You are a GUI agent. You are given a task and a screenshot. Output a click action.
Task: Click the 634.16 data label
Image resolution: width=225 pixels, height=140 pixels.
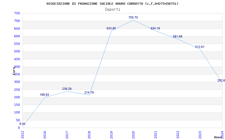coord(155,28)
